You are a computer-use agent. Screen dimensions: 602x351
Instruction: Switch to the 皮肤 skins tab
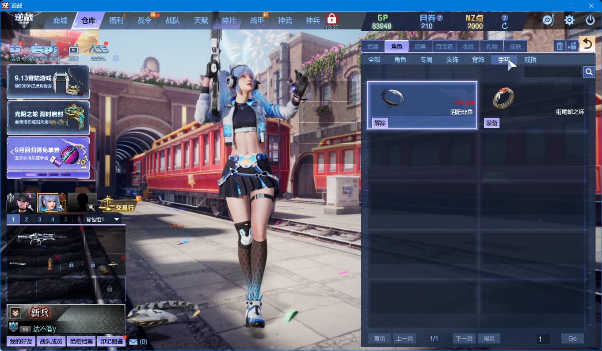pos(516,46)
